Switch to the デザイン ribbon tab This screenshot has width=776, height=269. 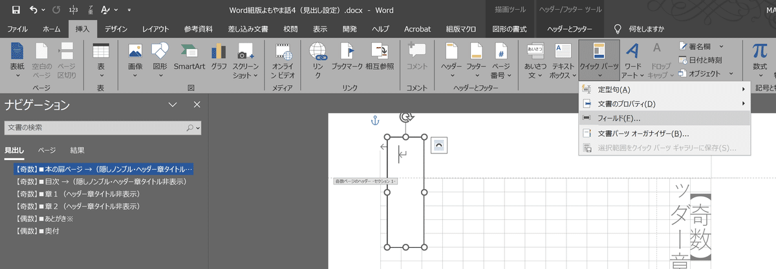point(116,29)
